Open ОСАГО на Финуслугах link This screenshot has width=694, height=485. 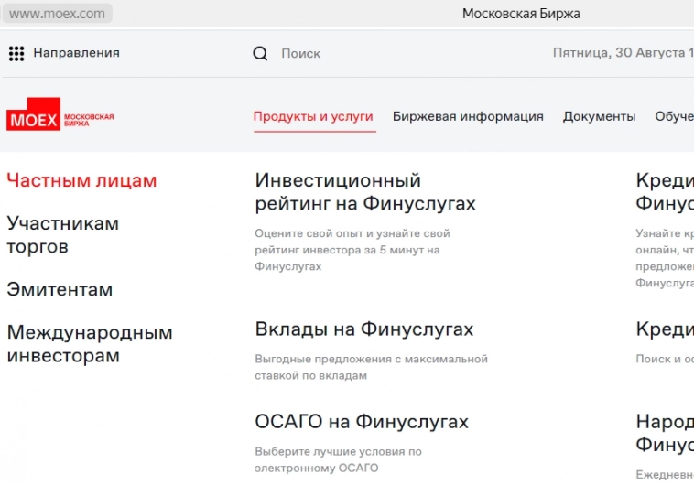tap(362, 421)
